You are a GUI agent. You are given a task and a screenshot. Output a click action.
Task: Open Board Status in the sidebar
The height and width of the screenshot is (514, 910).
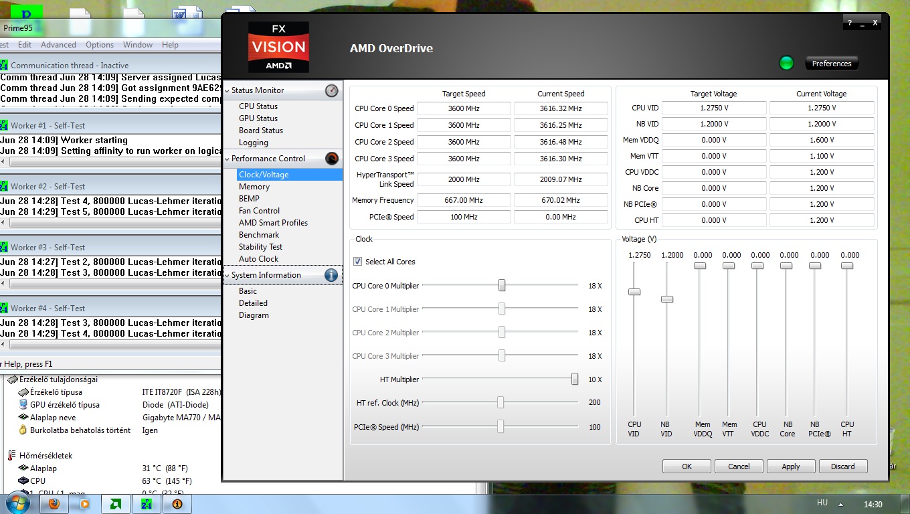(261, 131)
